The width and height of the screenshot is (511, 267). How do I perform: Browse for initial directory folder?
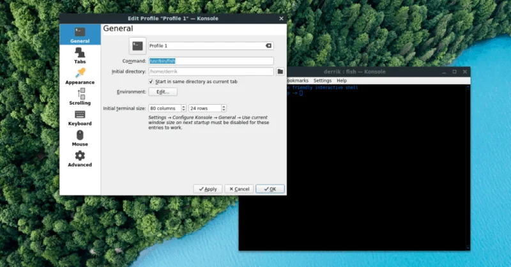(280, 72)
